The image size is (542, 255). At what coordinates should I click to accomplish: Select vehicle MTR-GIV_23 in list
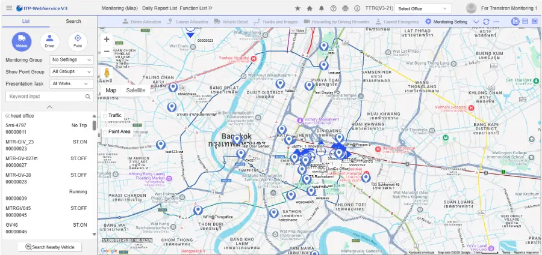[x=46, y=145]
